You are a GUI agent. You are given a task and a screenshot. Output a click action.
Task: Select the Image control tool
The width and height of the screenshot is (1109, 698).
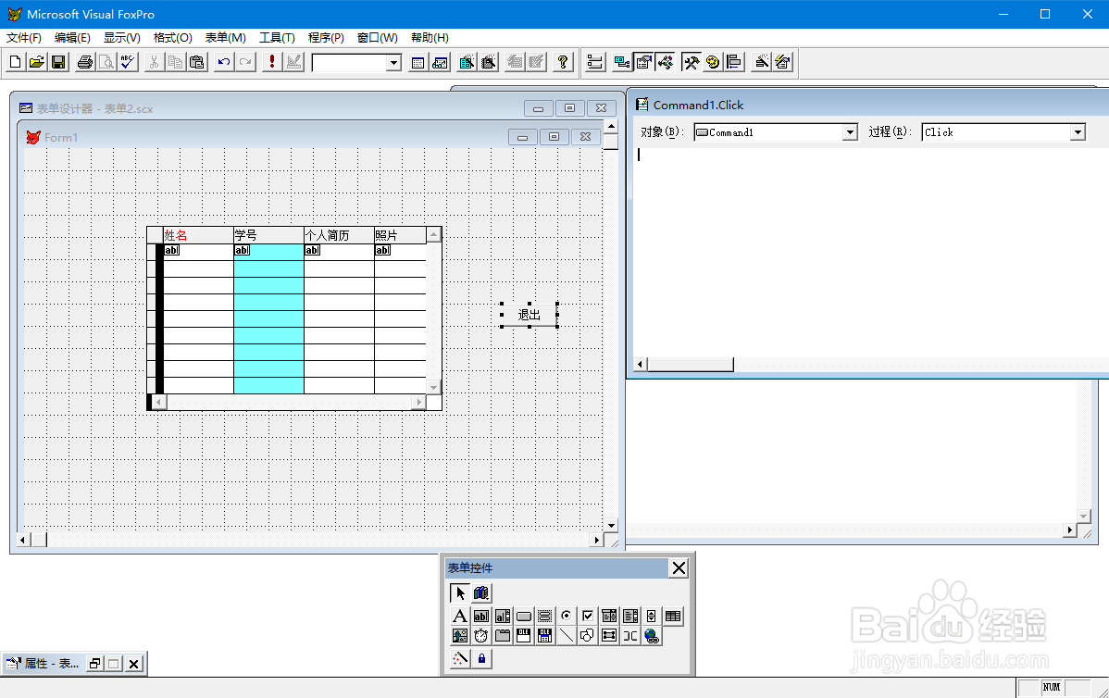coord(460,636)
